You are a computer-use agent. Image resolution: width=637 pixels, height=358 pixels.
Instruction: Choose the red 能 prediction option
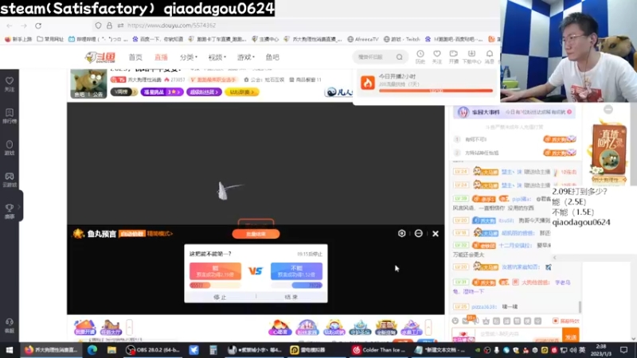[215, 271]
